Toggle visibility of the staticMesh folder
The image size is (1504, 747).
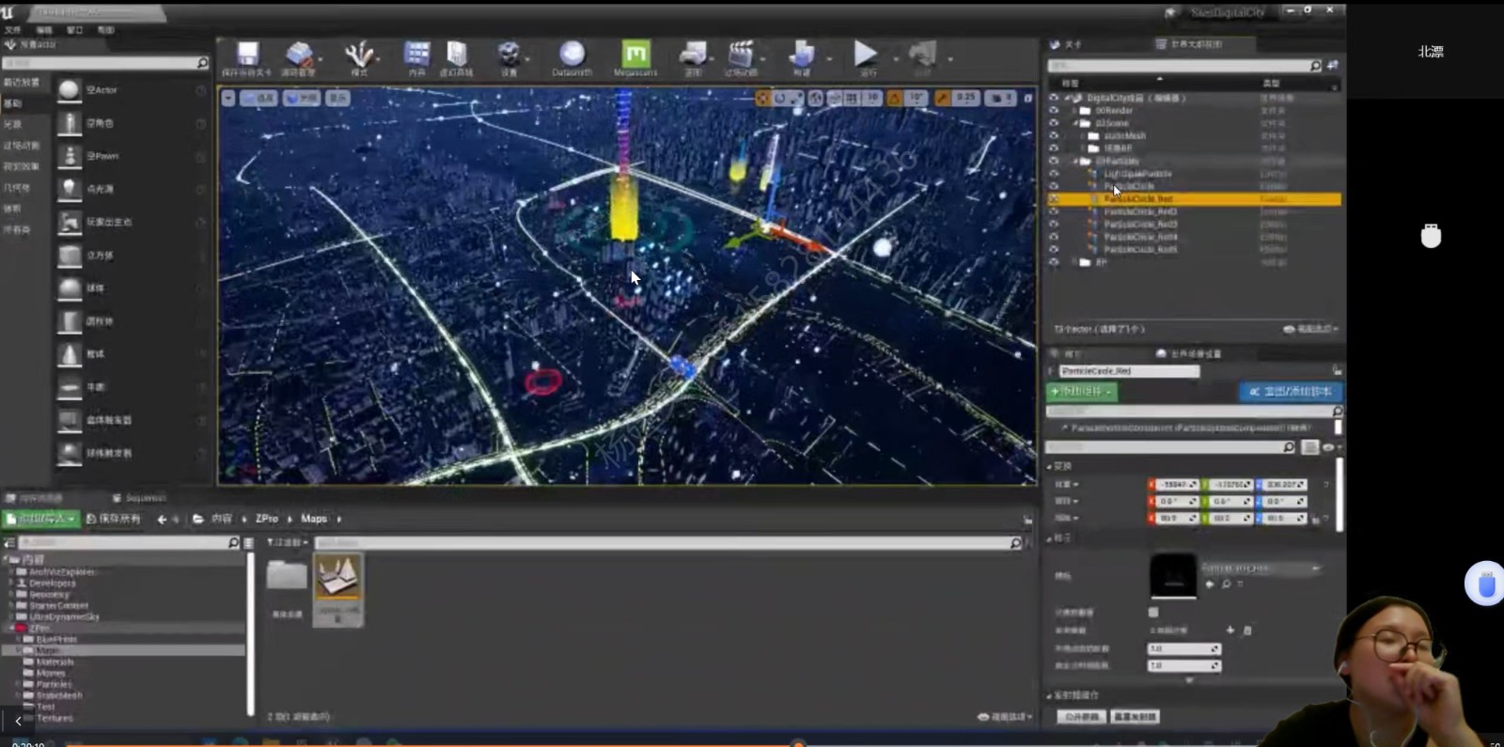[1054, 136]
